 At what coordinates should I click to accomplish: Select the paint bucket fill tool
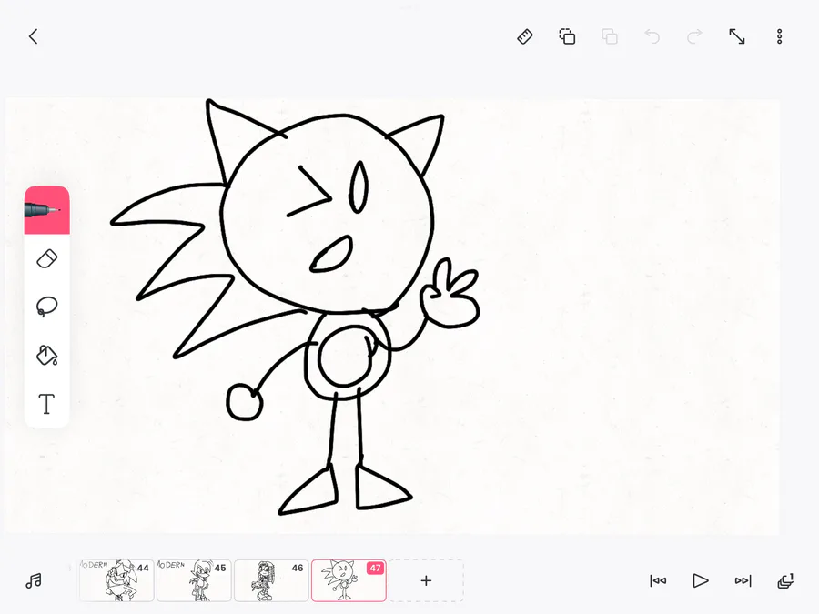(x=47, y=356)
